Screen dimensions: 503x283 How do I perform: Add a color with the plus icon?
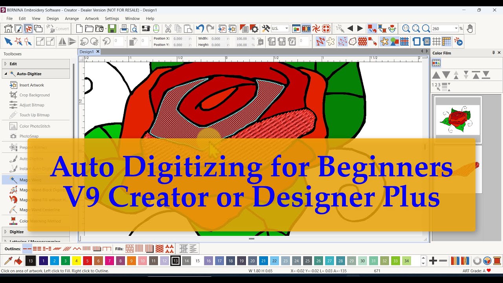point(433,261)
